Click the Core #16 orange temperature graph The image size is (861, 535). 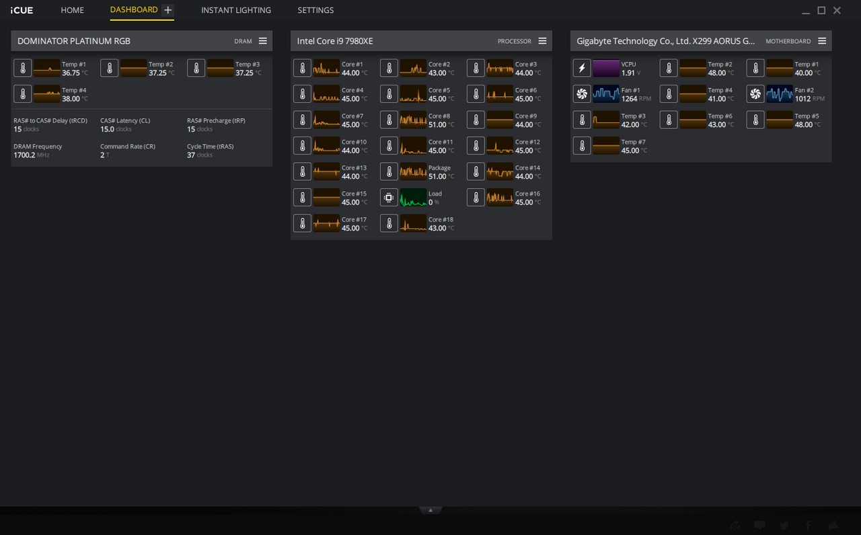click(x=500, y=198)
